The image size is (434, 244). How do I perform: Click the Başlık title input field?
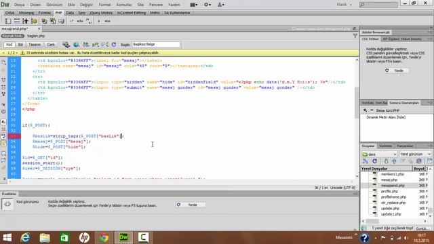coord(156,45)
